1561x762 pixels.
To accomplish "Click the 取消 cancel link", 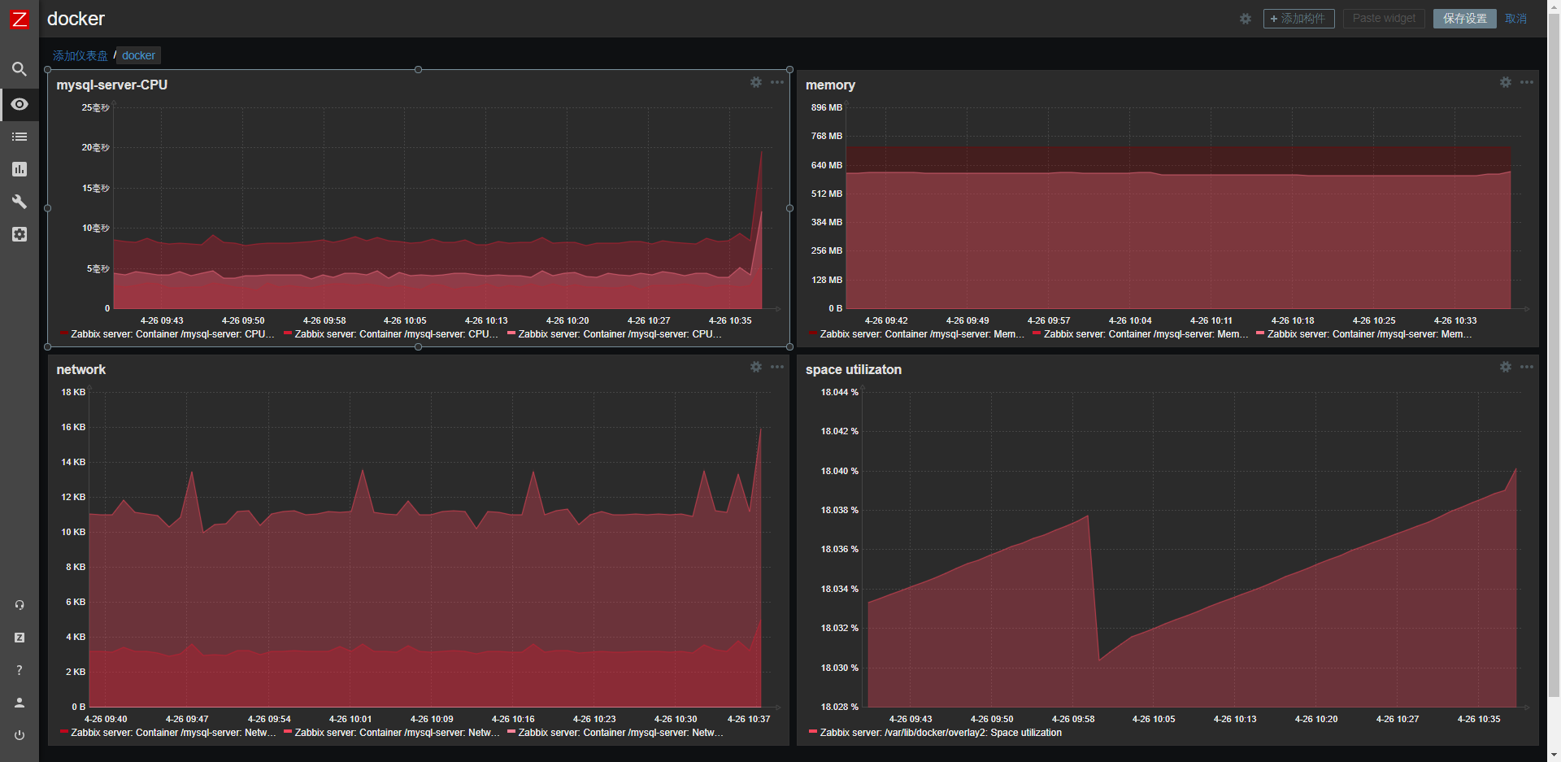I will tap(1515, 19).
